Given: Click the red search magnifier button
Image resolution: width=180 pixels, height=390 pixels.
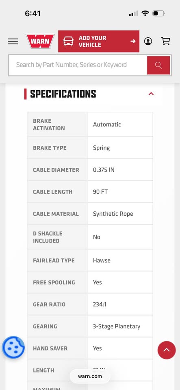Looking at the screenshot, I should (158, 65).
